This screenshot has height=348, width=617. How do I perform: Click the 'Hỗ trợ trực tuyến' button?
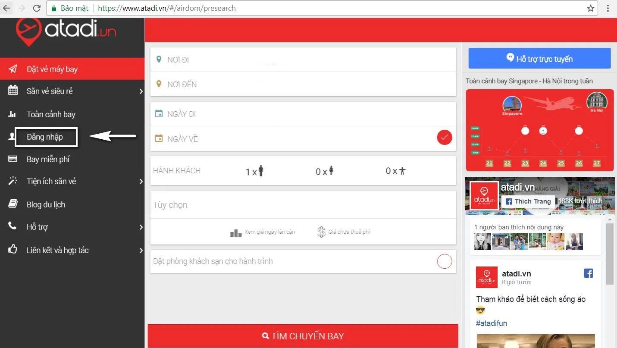coord(539,59)
